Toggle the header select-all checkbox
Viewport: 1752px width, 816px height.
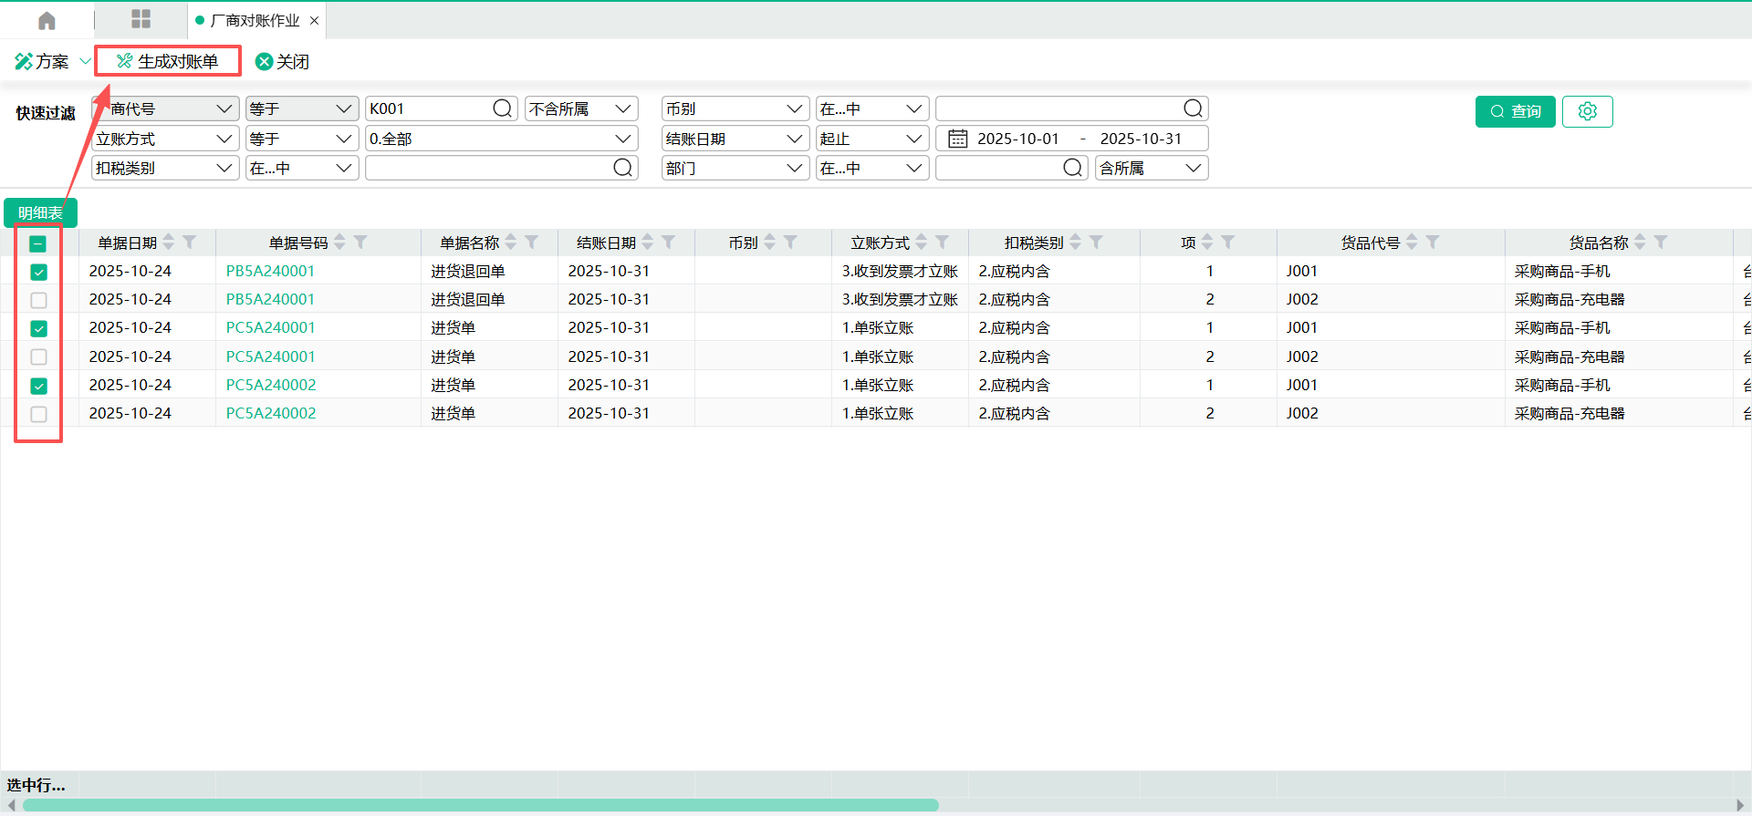coord(38,243)
